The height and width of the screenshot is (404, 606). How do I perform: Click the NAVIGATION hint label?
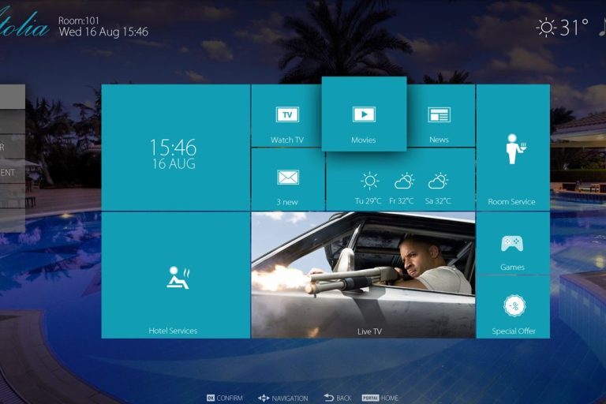click(290, 398)
